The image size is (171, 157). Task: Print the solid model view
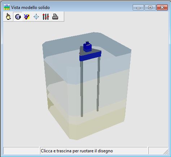[55, 17]
